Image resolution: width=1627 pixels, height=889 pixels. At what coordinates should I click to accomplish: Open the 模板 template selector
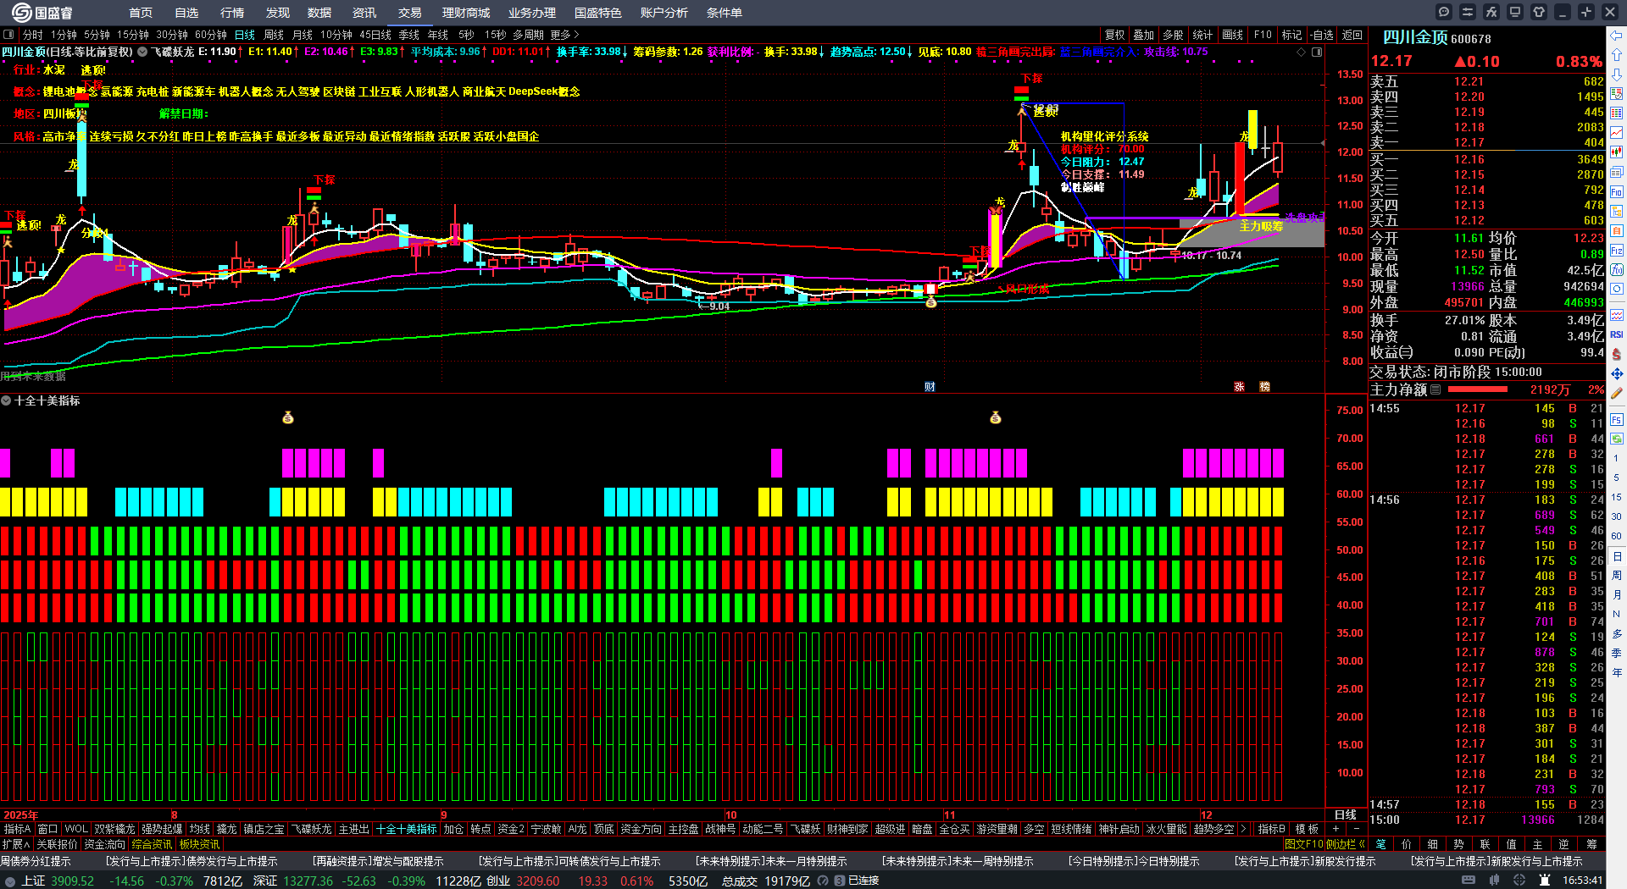1307,829
